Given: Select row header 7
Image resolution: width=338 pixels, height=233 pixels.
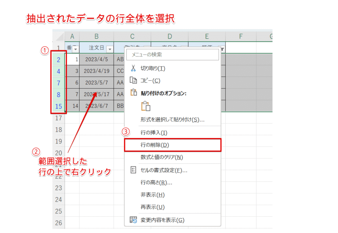Looking at the screenshot, I should (x=58, y=83).
